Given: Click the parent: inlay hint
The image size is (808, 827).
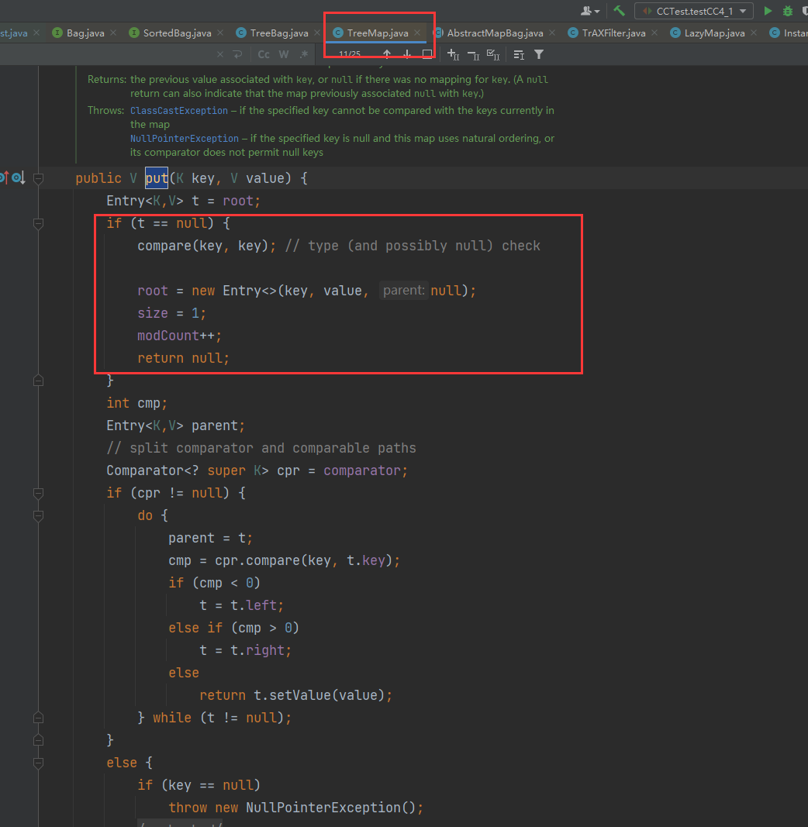Looking at the screenshot, I should tap(404, 291).
